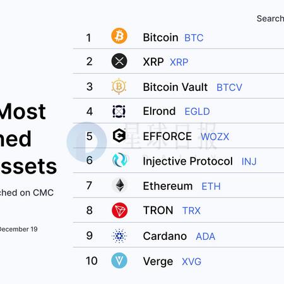This screenshot has height=284, width=284.
Task: Click the XVG ticker symbol
Action: 191,262
